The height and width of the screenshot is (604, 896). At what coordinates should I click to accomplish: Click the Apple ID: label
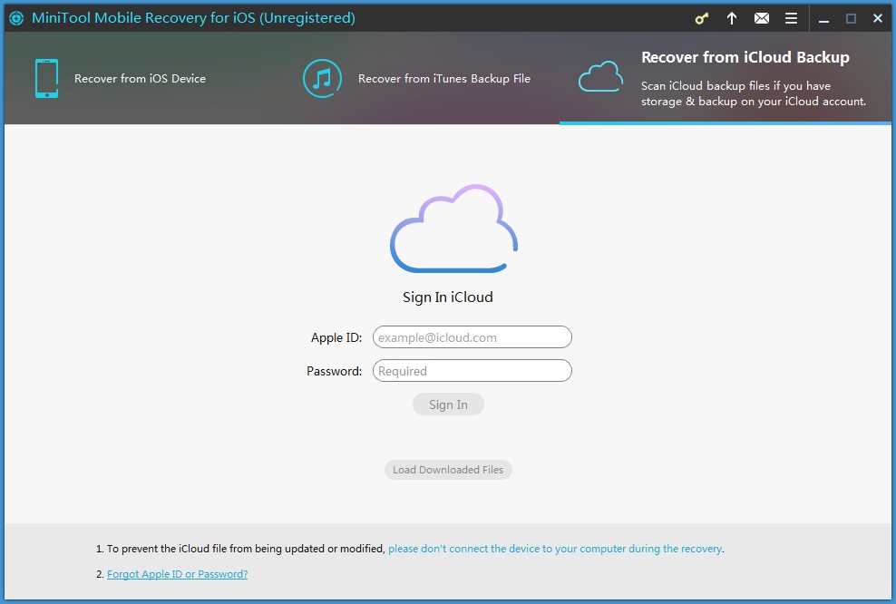tap(336, 337)
